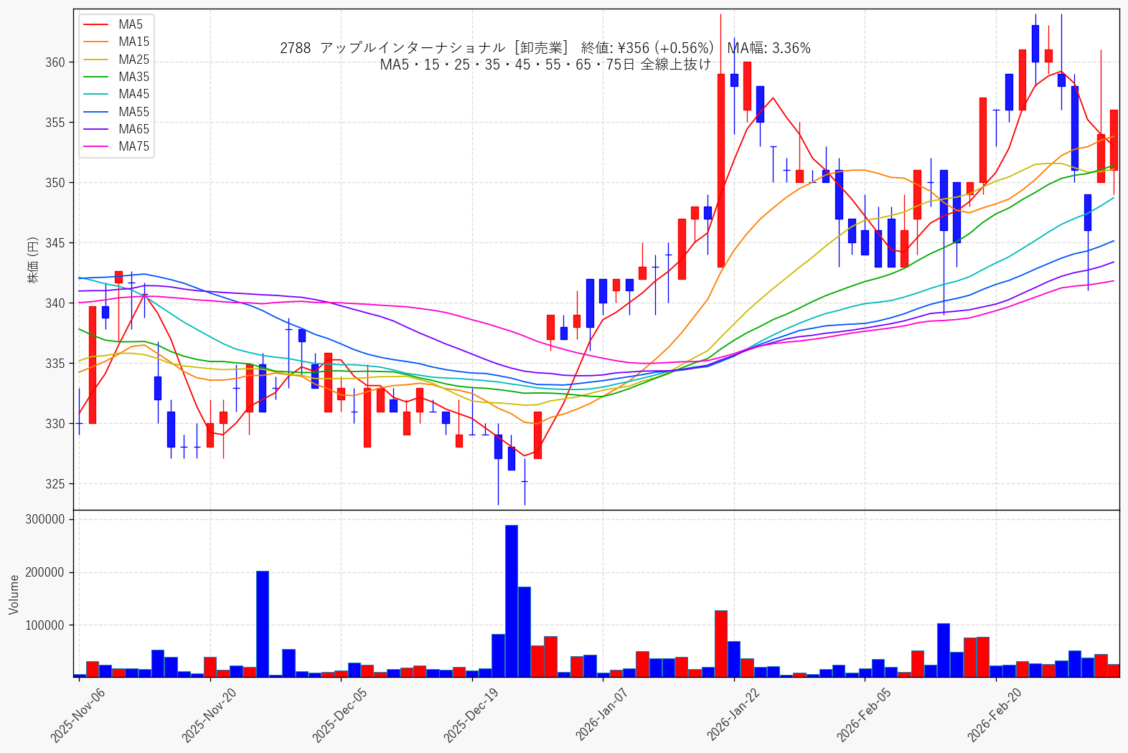This screenshot has width=1128, height=753.
Task: Click the 2025-Nov-06 date axis label
Action: (x=77, y=714)
